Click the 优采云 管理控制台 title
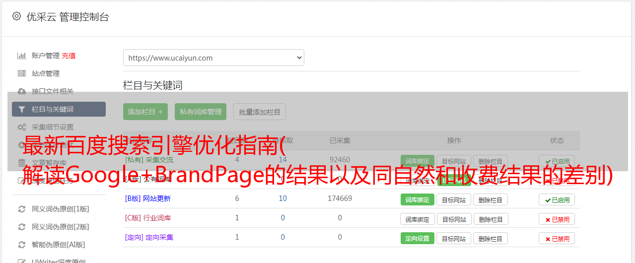This screenshot has height=263, width=635. click(x=68, y=17)
